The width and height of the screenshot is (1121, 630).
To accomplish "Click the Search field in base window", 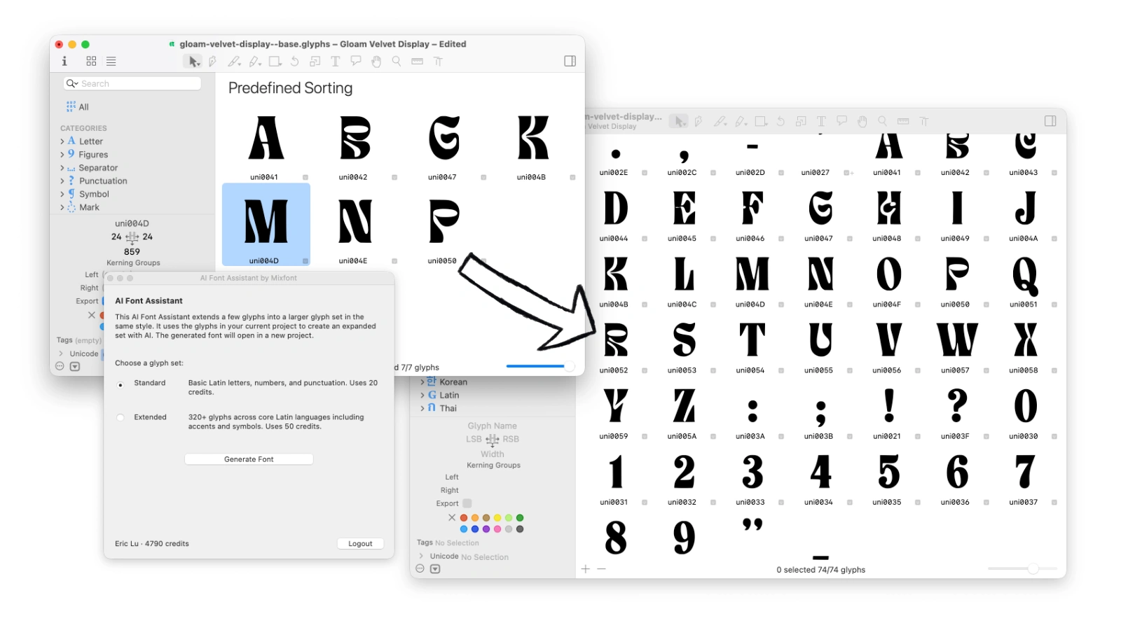I will click(132, 83).
